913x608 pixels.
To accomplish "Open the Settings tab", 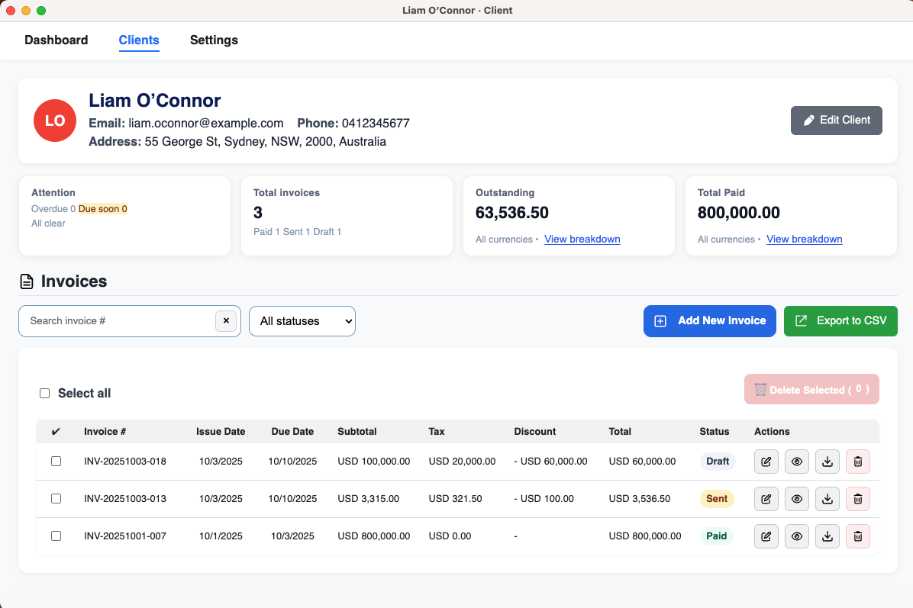I will pos(214,40).
